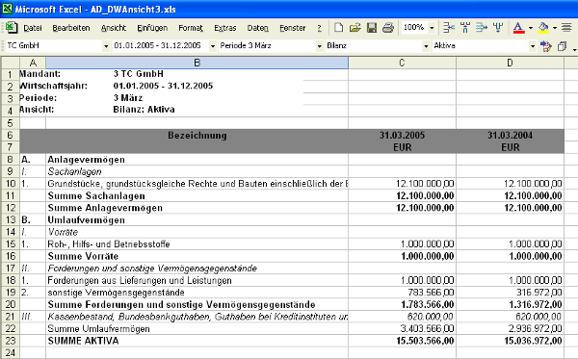Click inside the zoom percentage field
The width and height of the screenshot is (578, 359).
[x=414, y=28]
